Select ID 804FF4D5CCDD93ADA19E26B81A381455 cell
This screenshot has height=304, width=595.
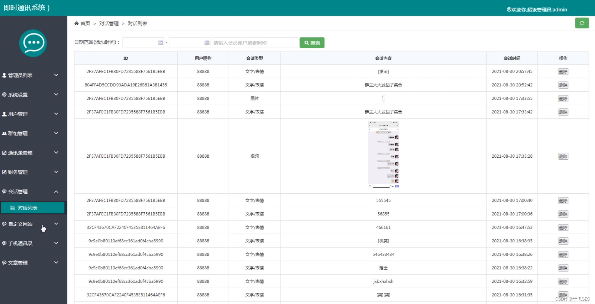126,85
